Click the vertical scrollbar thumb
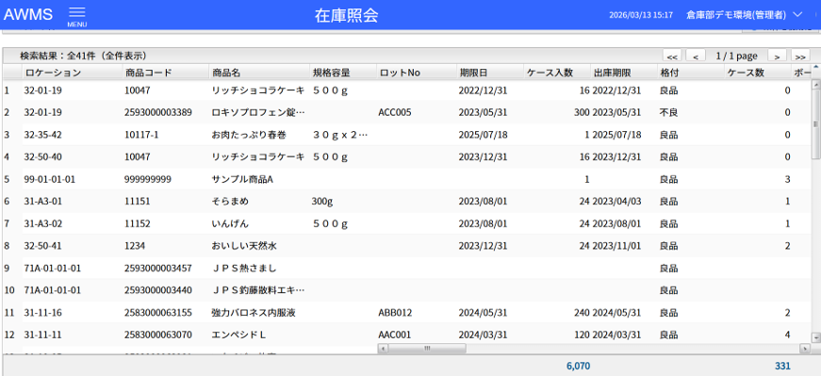The image size is (821, 376). pyautogui.click(x=815, y=123)
